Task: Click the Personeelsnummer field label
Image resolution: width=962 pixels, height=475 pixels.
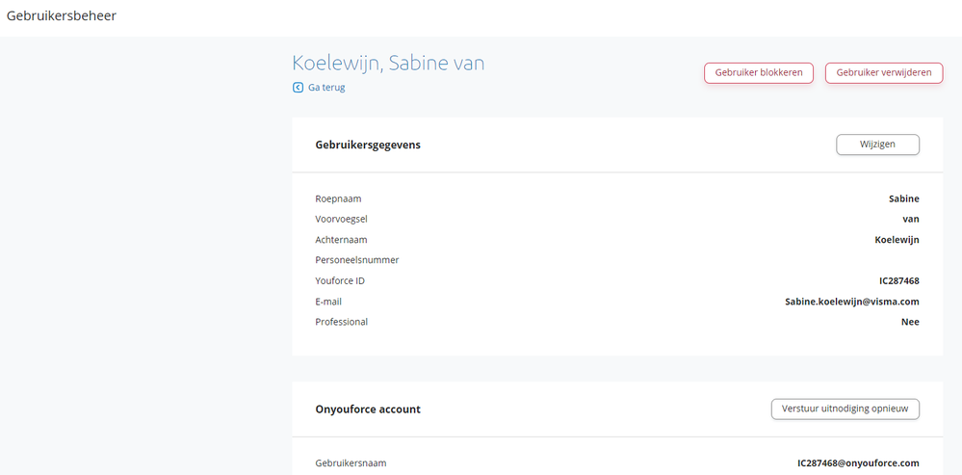Action: point(356,260)
